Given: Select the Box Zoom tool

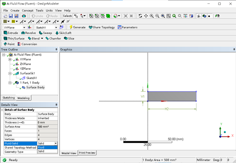Looking at the screenshot, I should pos(157,16).
